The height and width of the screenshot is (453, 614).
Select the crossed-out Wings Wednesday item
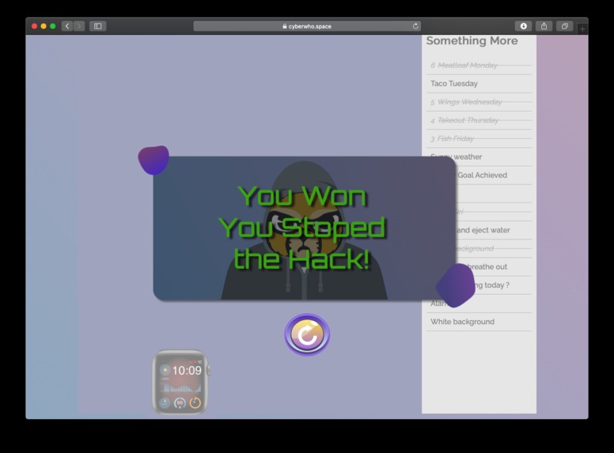tap(479, 102)
